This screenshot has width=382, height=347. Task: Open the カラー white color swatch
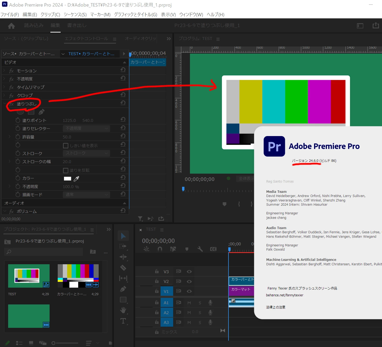(x=68, y=179)
